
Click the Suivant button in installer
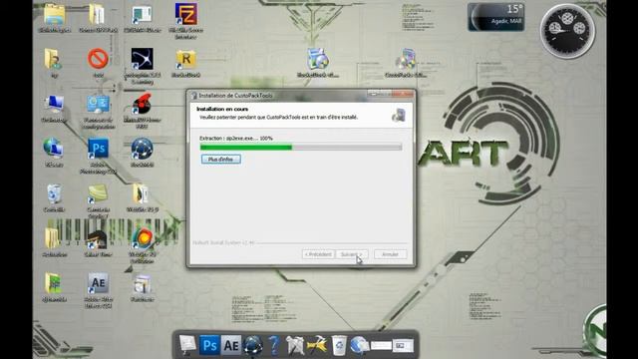(352, 254)
